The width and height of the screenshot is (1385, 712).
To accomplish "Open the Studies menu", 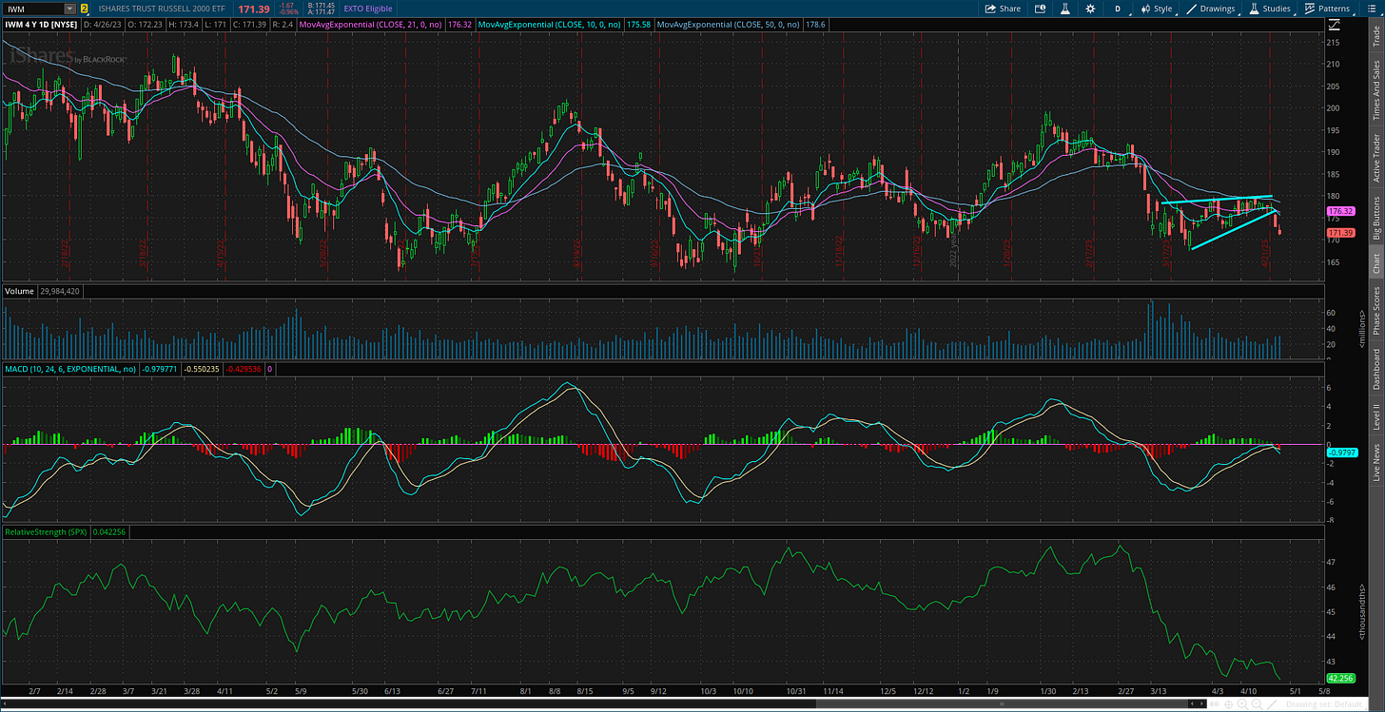I will pyautogui.click(x=1270, y=9).
